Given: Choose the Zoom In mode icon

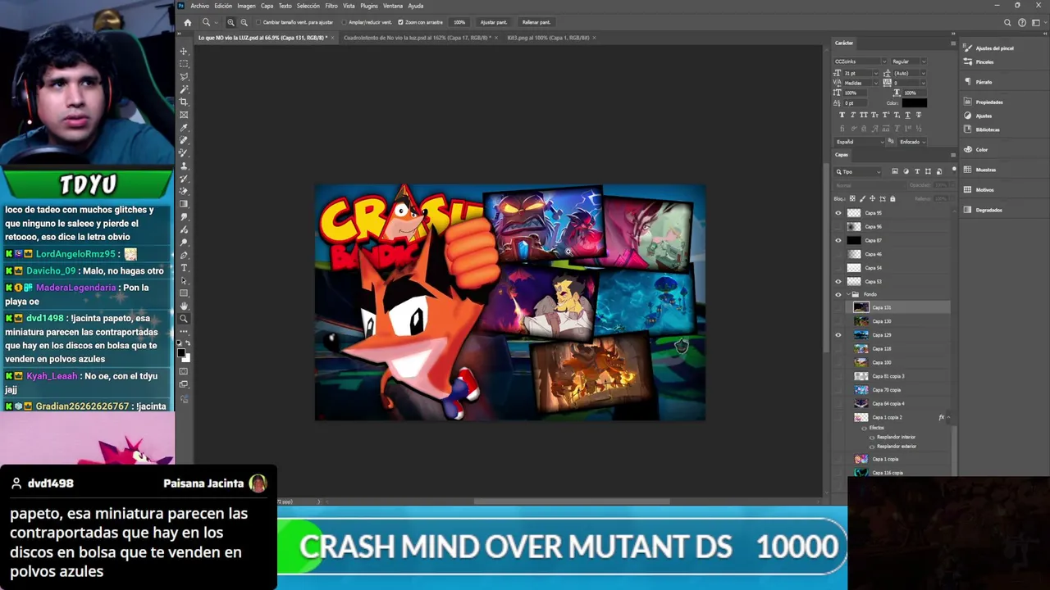Looking at the screenshot, I should pos(231,22).
